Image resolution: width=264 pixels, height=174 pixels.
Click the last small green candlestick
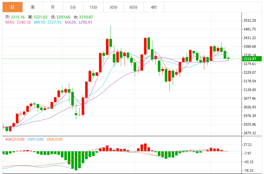[x=228, y=58]
